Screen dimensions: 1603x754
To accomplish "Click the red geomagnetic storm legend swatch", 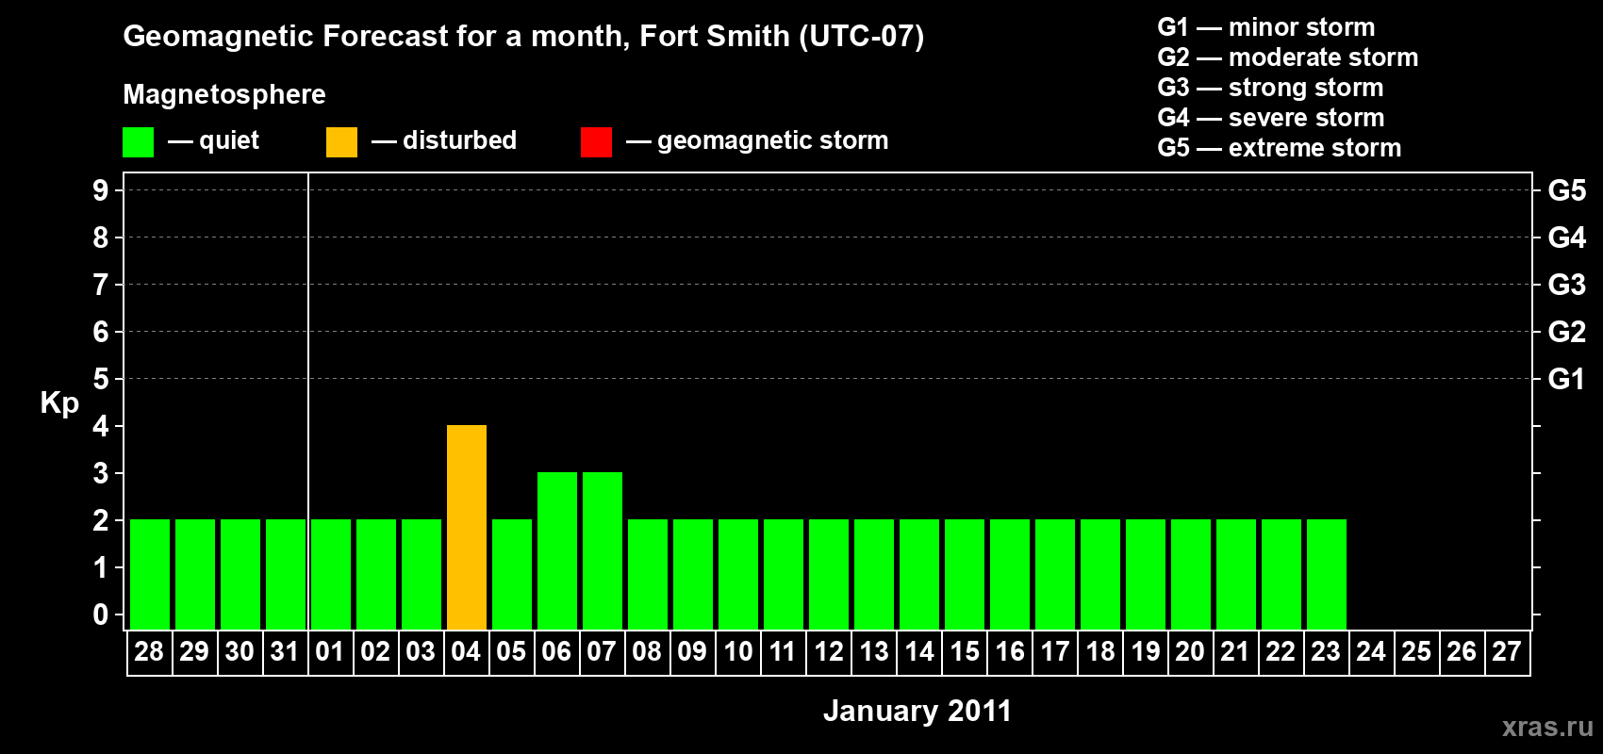I will point(596,142).
